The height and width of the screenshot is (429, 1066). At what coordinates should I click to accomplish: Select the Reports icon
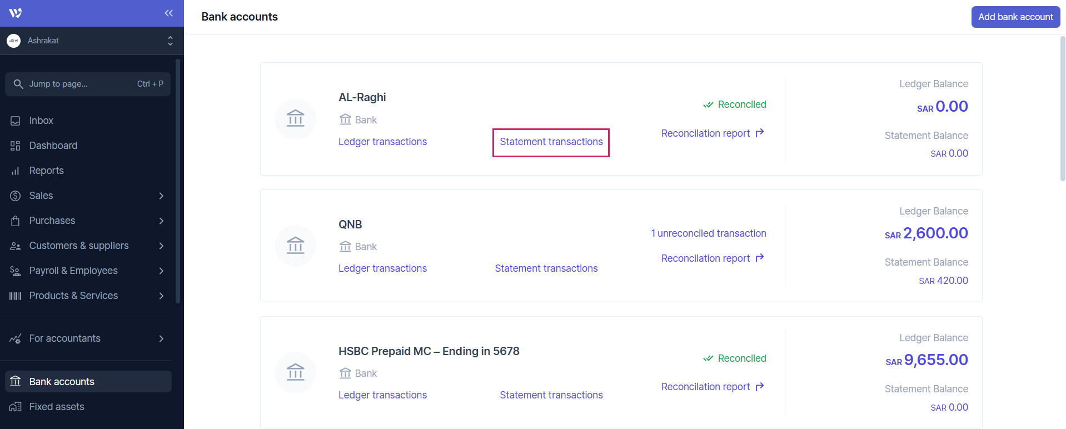pos(16,171)
